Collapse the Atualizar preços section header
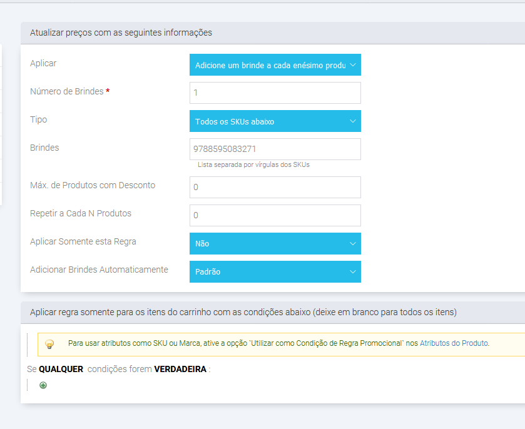Image resolution: width=525 pixels, height=429 pixels. pyautogui.click(x=121, y=33)
